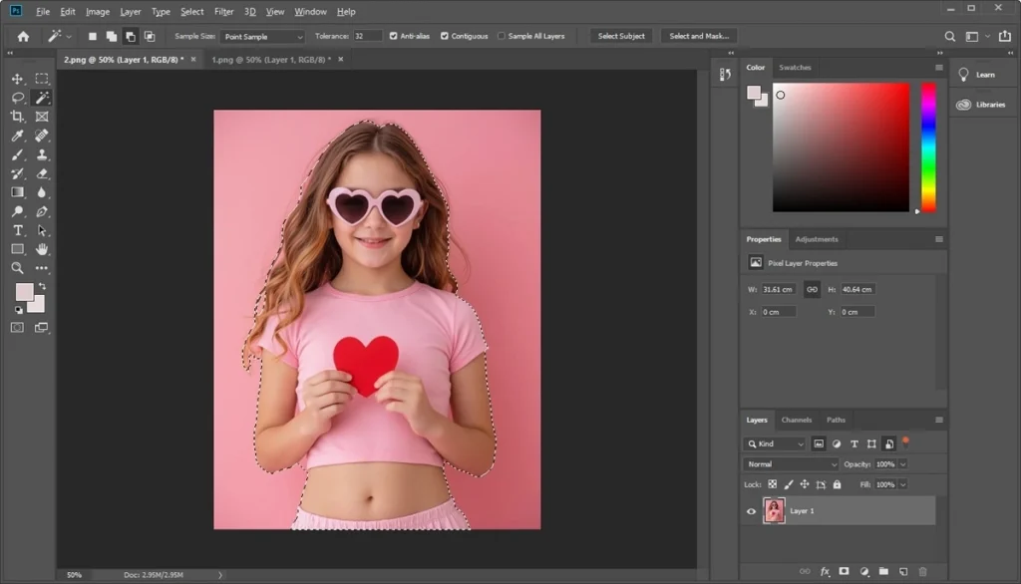Expand the Normal blend mode dropdown
1021x584 pixels.
click(792, 464)
